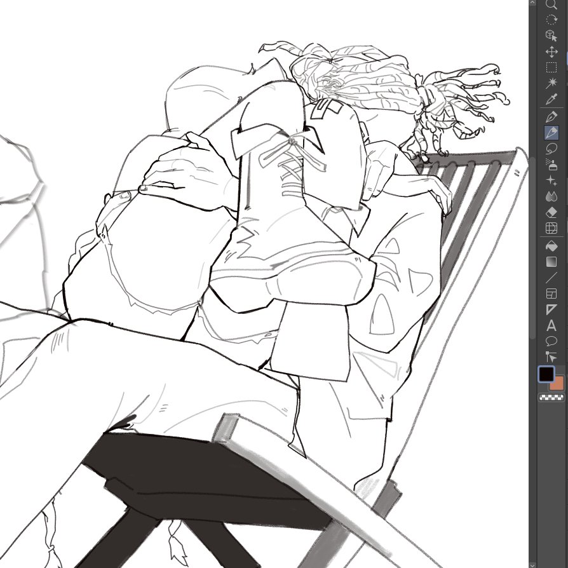Viewport: 568px width, 568px height.
Task: Select the straight line Figure tool
Action: click(x=551, y=278)
